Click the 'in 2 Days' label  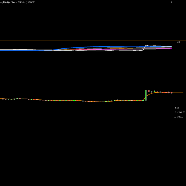[179, 117]
